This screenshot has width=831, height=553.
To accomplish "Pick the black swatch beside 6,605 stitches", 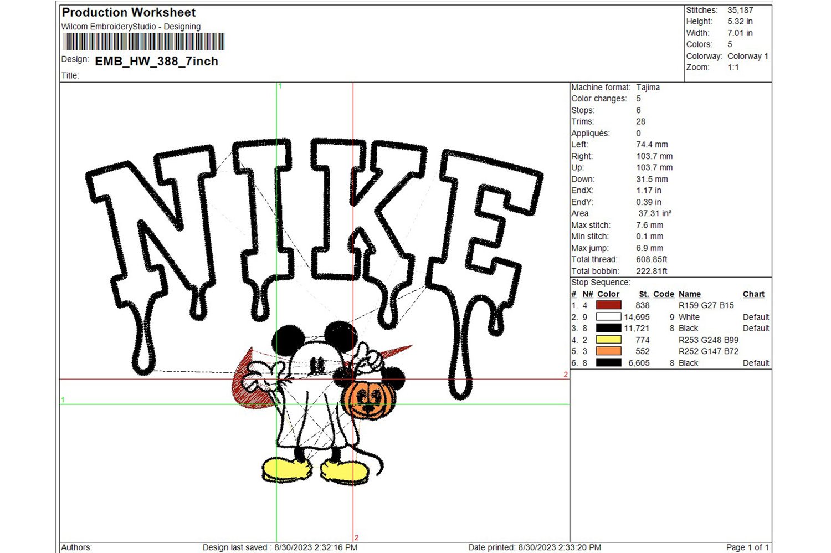I will pos(609,363).
